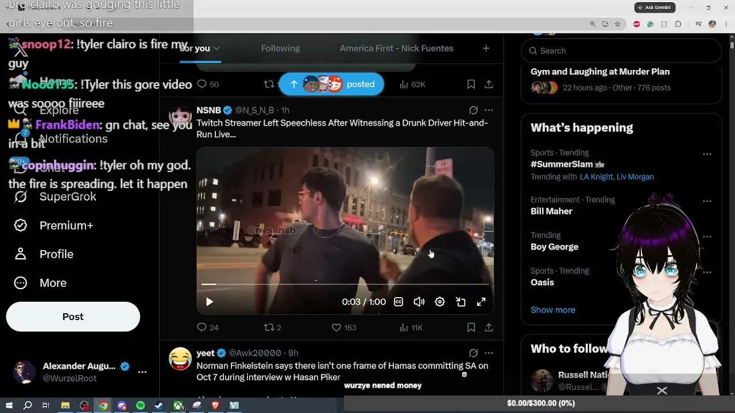Open the Boy George trending topic

coord(554,247)
